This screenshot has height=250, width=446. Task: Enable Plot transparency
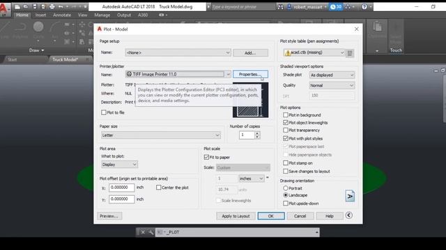(x=286, y=131)
